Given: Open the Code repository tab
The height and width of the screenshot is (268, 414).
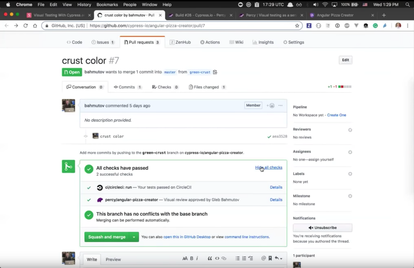Looking at the screenshot, I should [x=74, y=42].
